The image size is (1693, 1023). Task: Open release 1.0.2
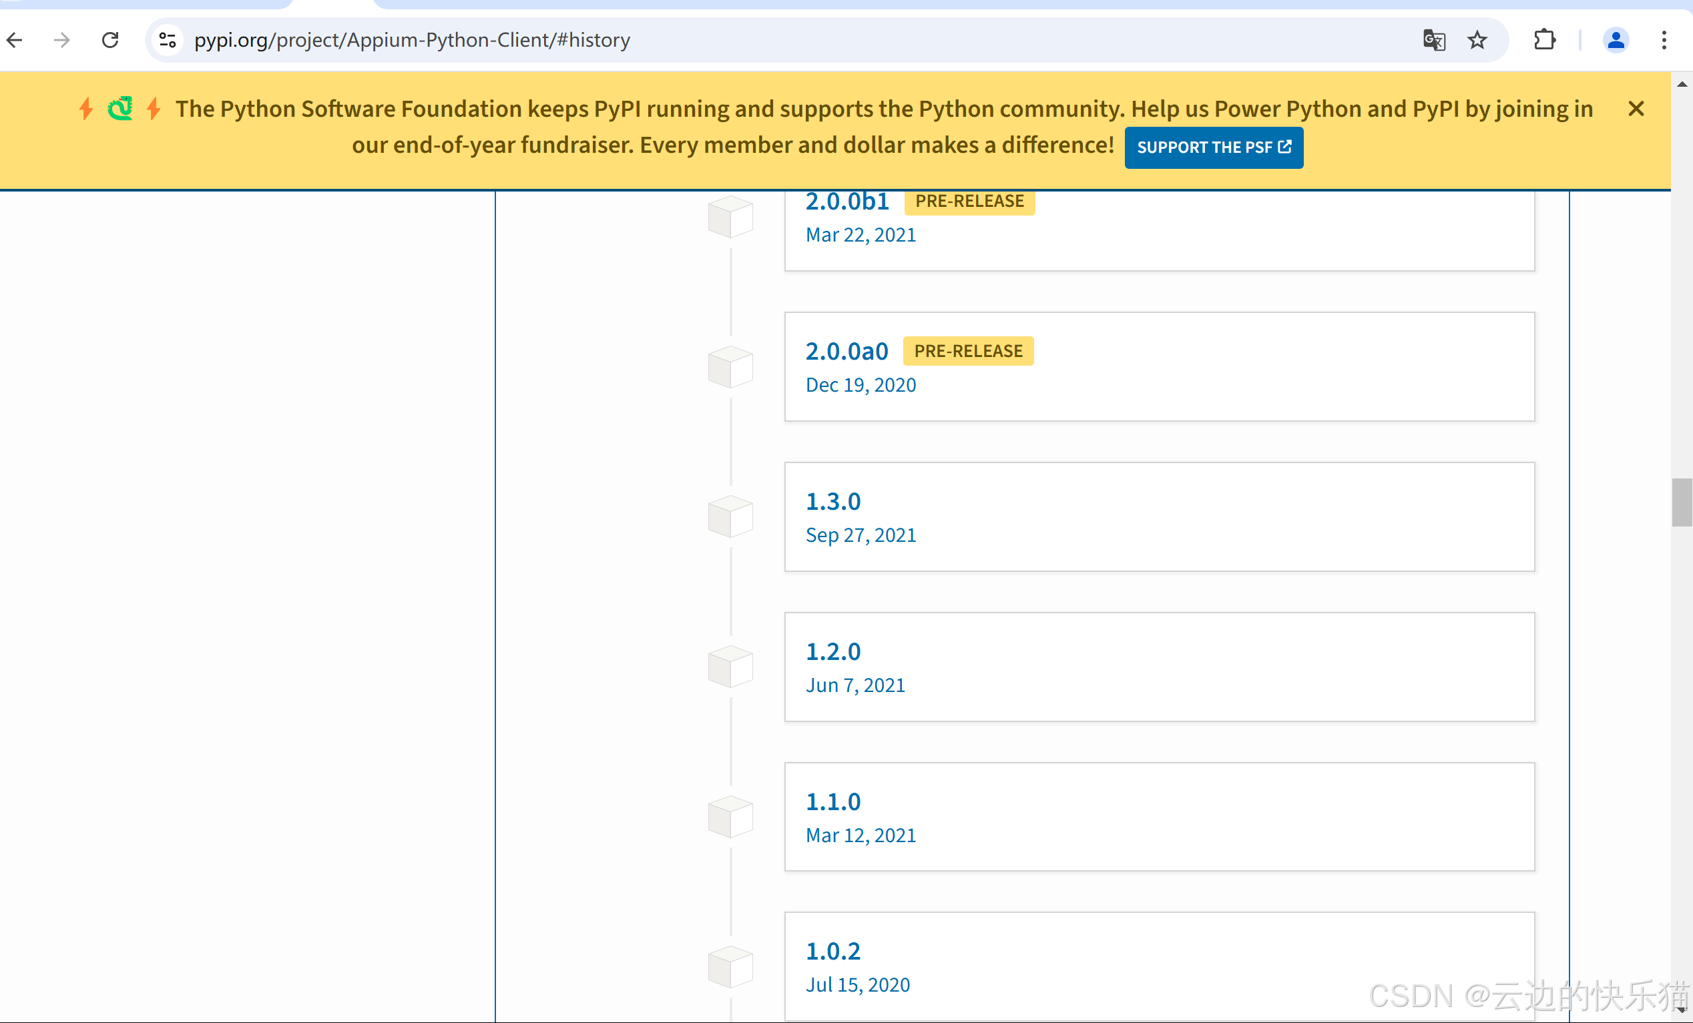(x=1159, y=967)
